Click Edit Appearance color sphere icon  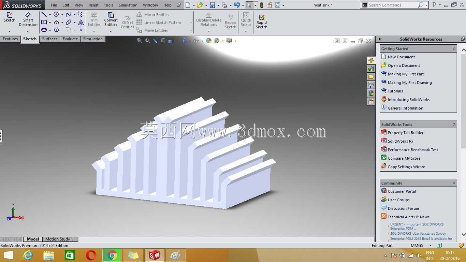coord(209,41)
